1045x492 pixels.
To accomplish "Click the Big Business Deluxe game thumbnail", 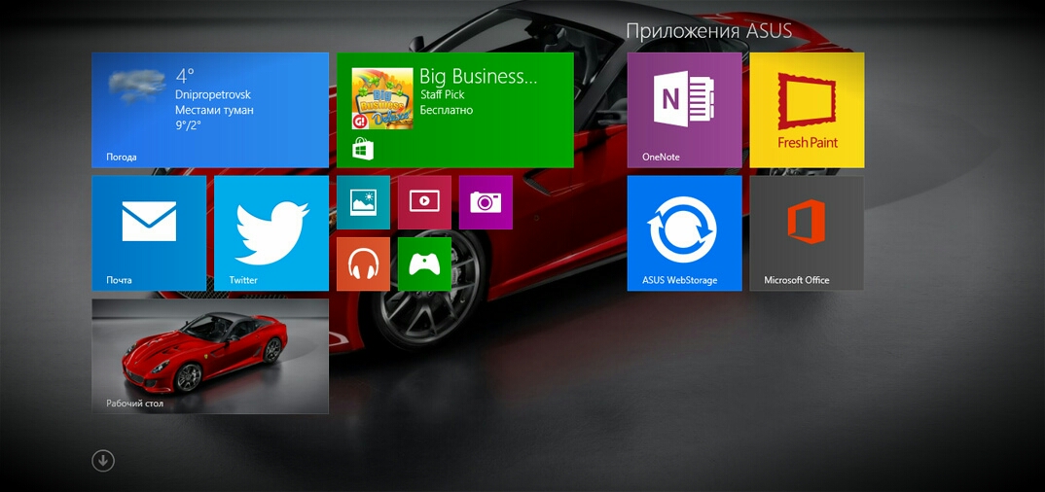I will click(381, 98).
